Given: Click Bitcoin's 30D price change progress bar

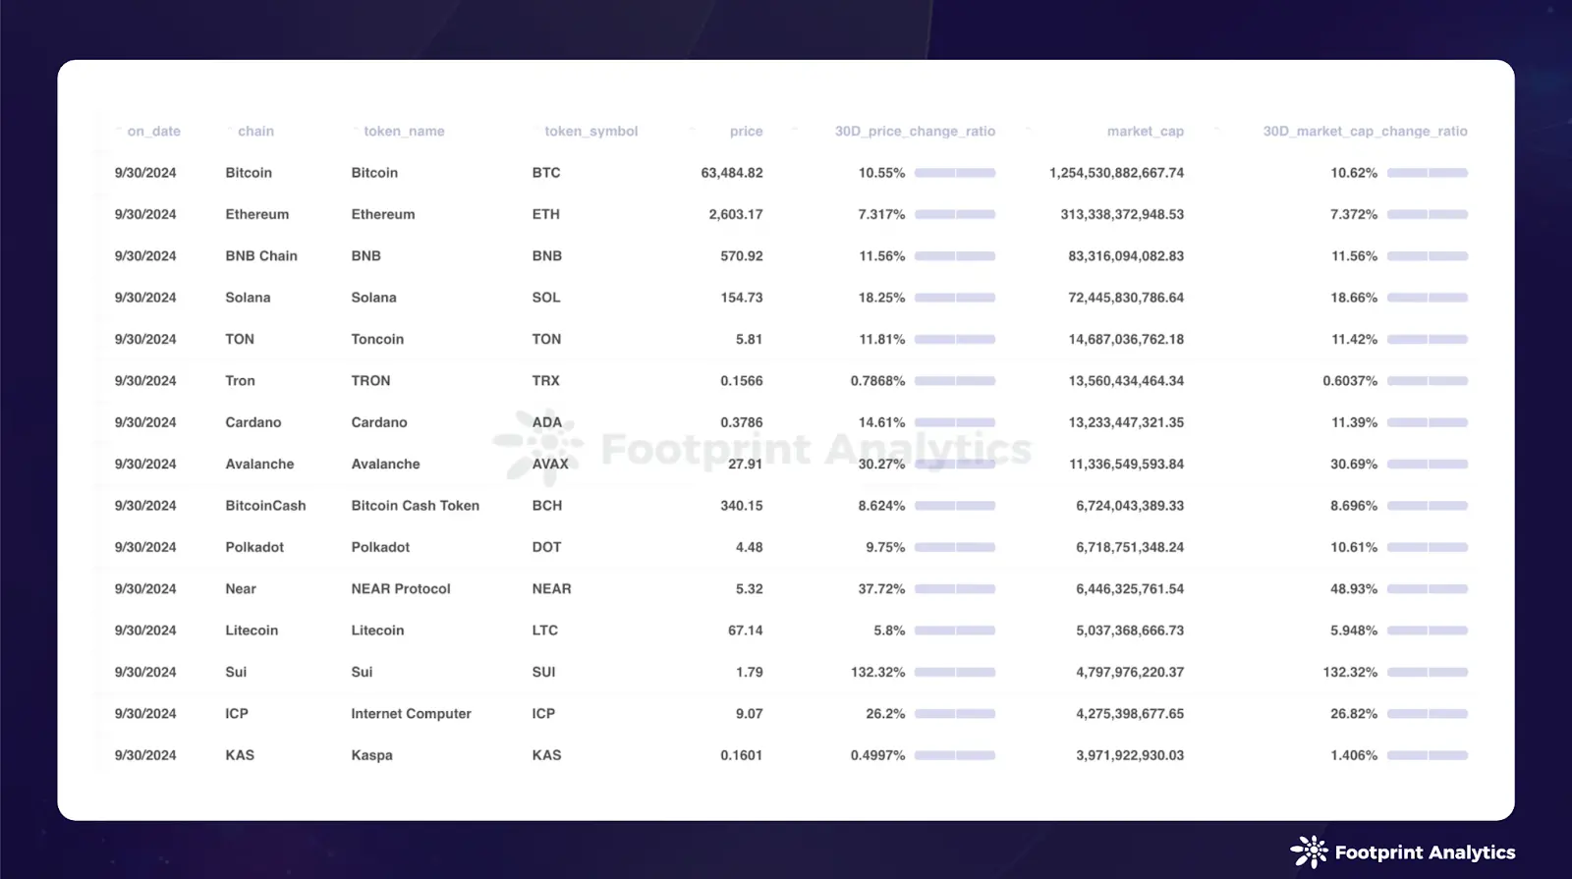Looking at the screenshot, I should click(954, 173).
